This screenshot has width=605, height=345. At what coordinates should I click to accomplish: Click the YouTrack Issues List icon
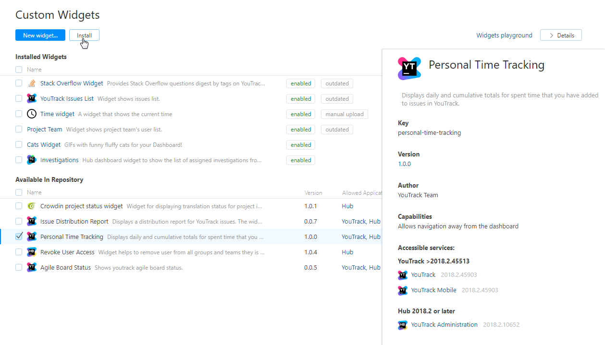[32, 99]
